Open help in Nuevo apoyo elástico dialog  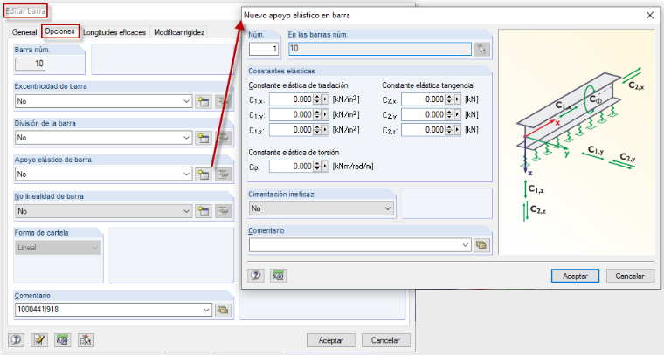coord(255,276)
